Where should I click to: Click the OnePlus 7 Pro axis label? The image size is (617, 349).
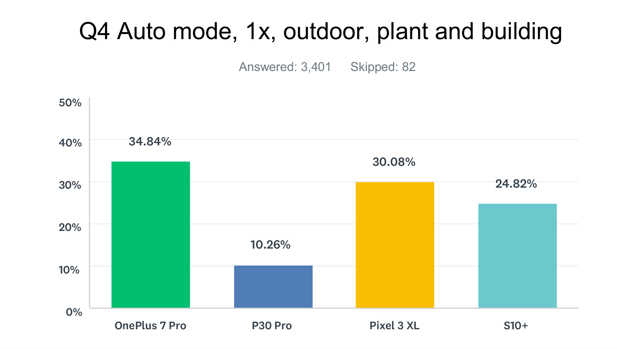(x=150, y=325)
